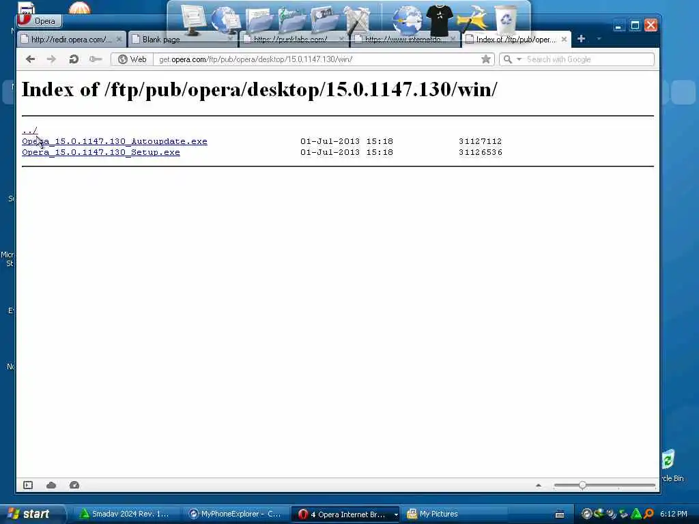The image size is (699, 524).
Task: Open the closed tabs dropdown arrow
Action: [599, 39]
